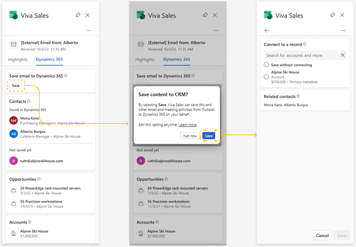This screenshot has width=356, height=247.
Task: Click Save under Save email to Dynamics 365
Action: click(x=16, y=86)
